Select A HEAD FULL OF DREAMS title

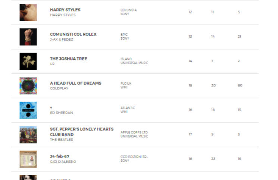pos(75,83)
